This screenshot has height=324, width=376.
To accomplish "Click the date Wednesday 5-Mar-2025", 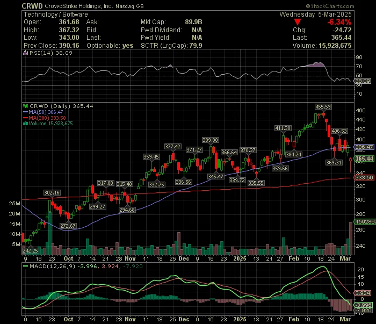I will click(316, 15).
